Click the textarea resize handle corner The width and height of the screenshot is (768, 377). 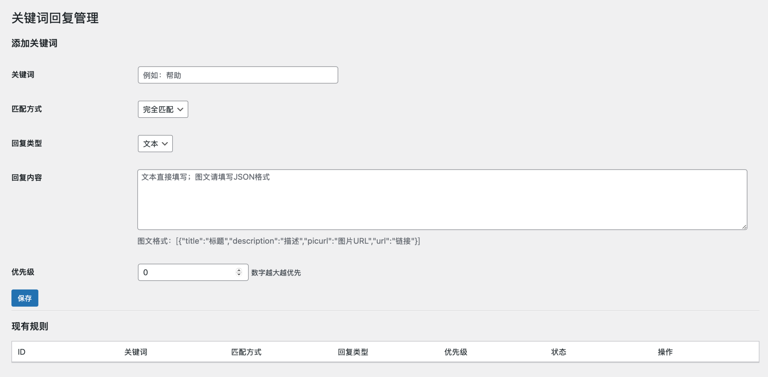pos(744,227)
